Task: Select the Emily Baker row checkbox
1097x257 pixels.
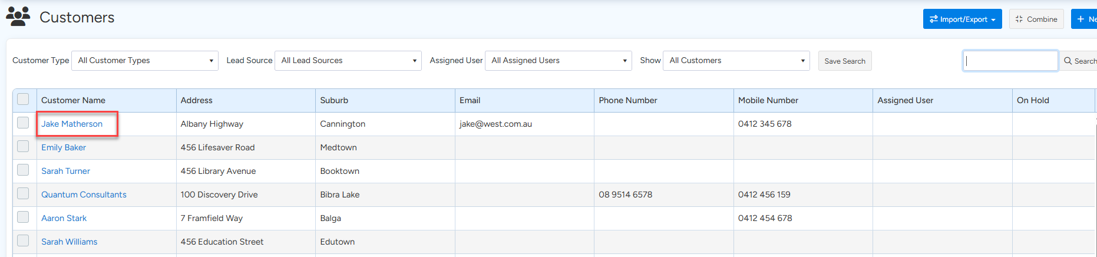Action: [23, 147]
